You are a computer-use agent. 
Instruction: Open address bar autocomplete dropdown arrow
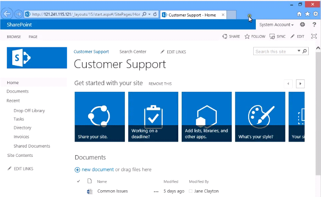click(149, 14)
